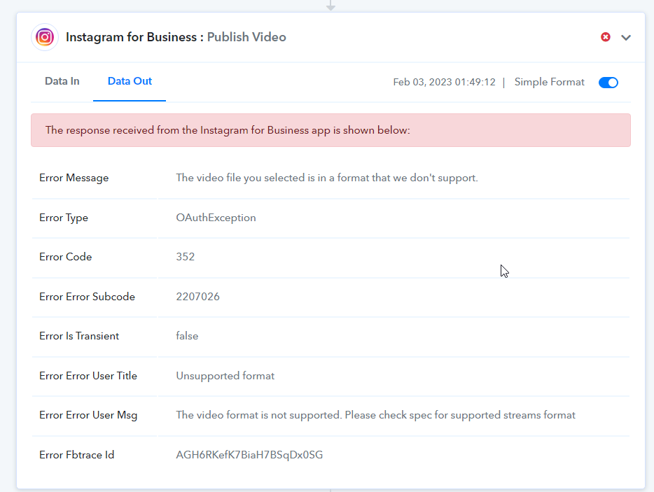Click the Simple Format label
Screen dimensions: 654x492
coord(549,82)
